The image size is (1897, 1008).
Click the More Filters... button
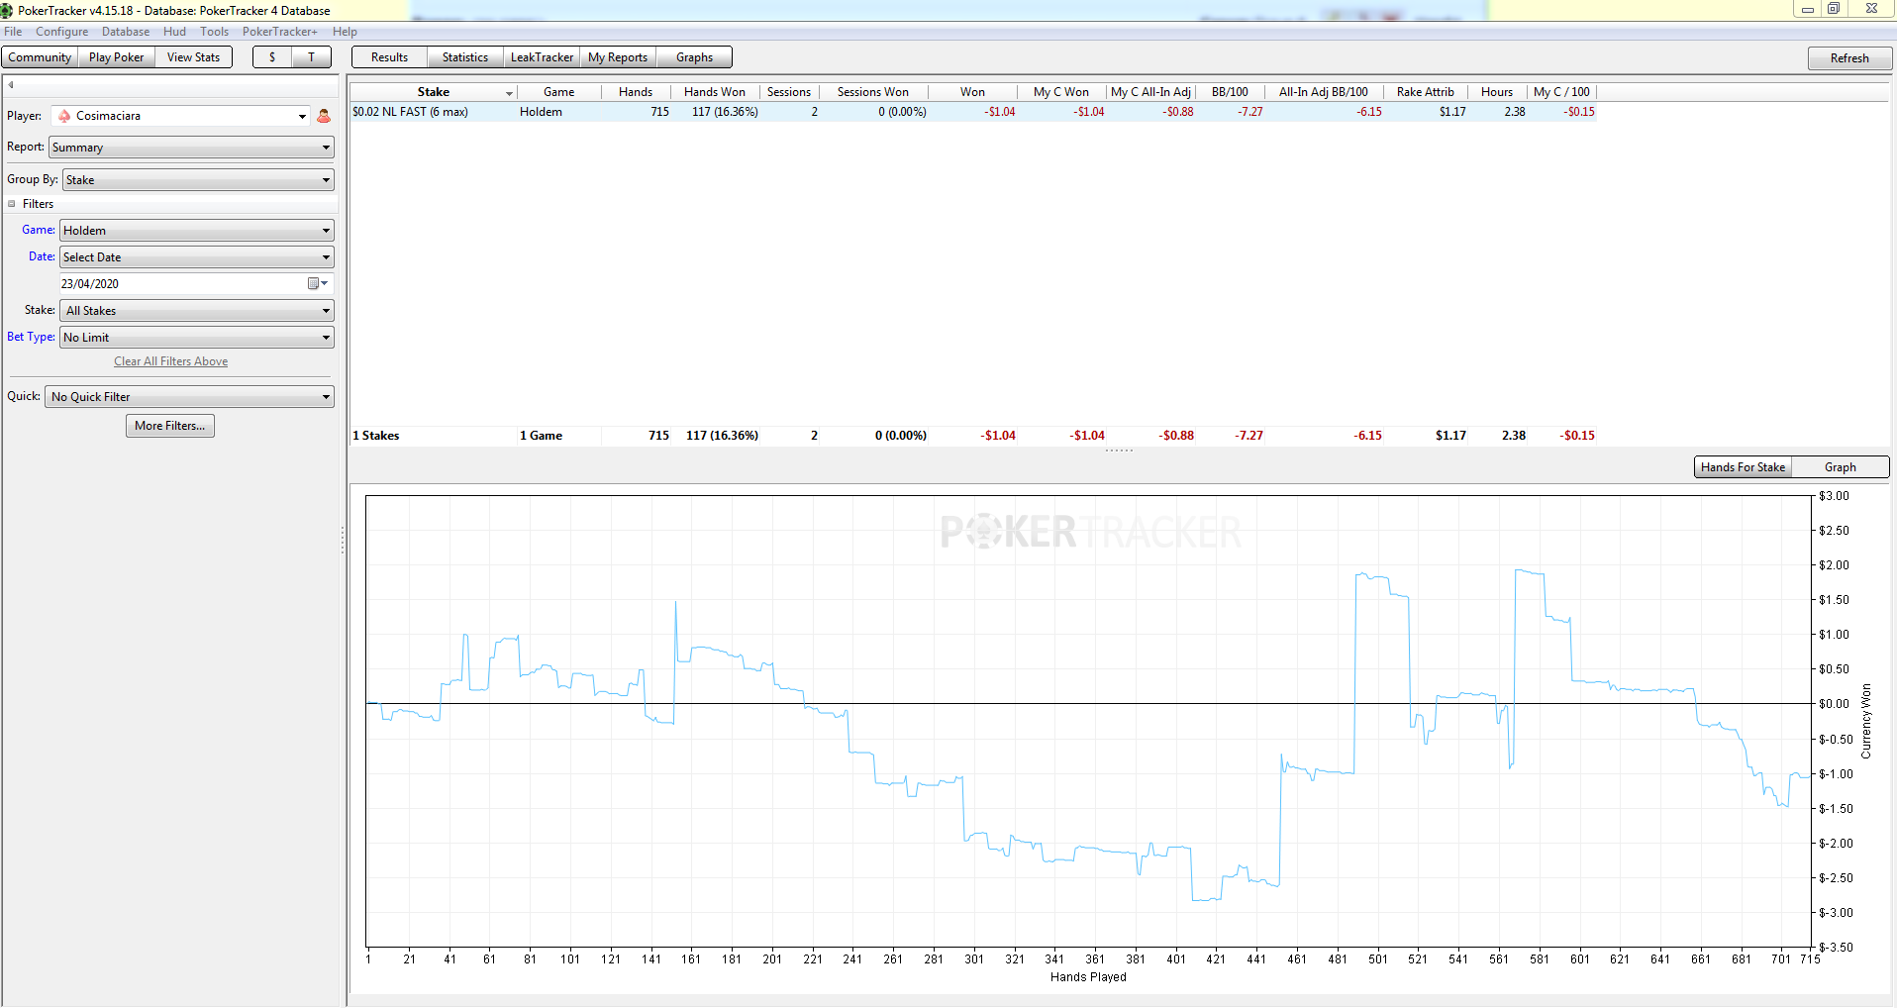coord(170,426)
